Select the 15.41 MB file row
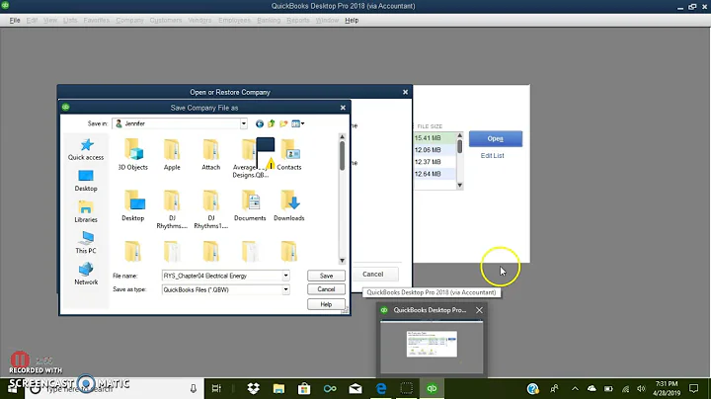Image resolution: width=711 pixels, height=399 pixels. [434, 138]
